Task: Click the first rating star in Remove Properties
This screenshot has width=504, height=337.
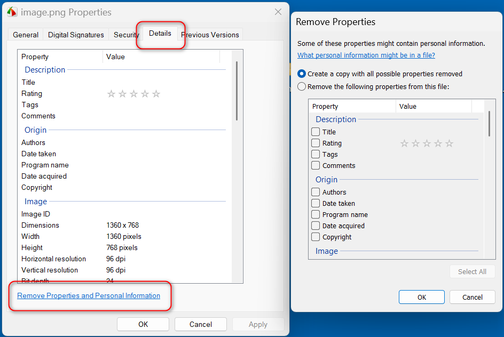Action: pos(404,143)
